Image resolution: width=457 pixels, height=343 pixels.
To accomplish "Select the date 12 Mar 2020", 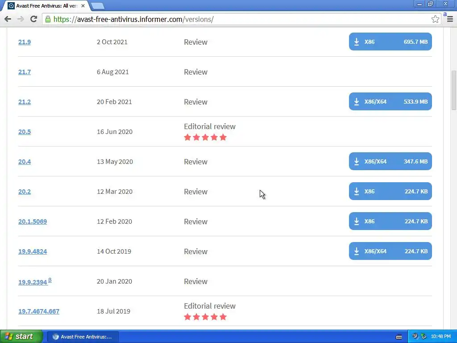I will [115, 192].
